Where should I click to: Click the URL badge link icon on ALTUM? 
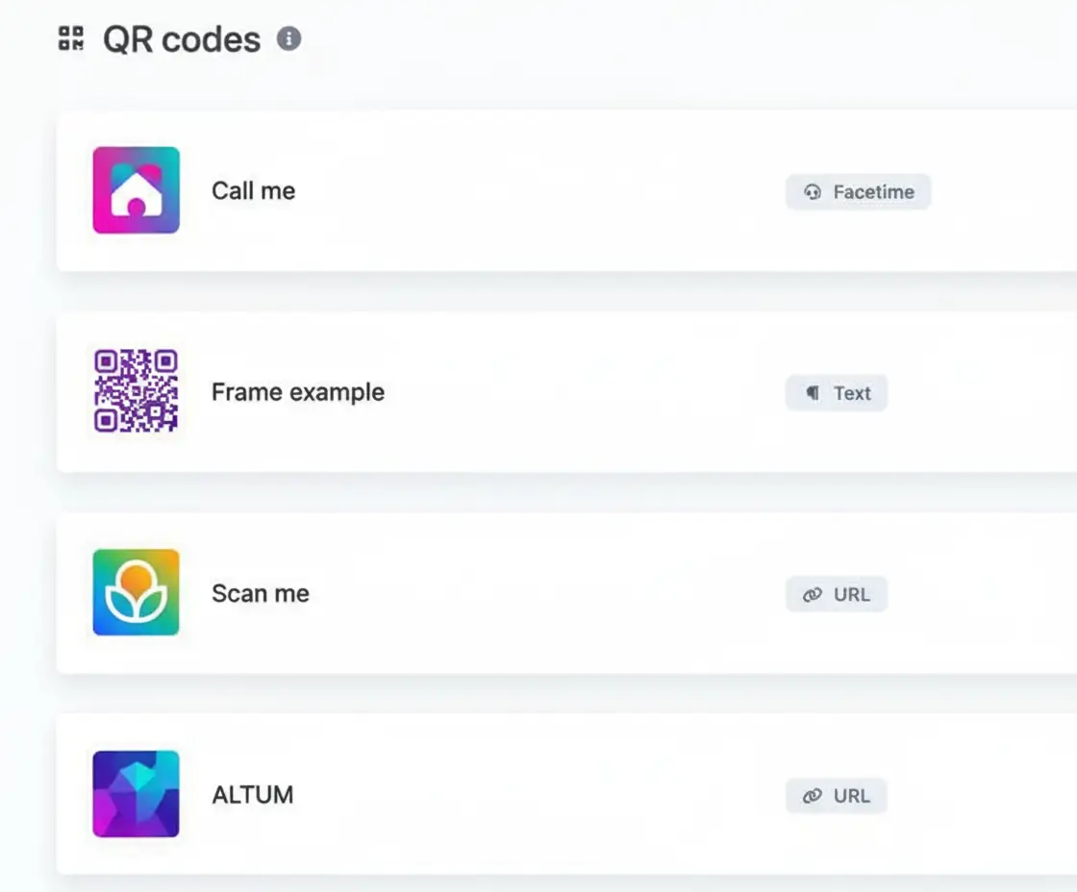coord(811,795)
